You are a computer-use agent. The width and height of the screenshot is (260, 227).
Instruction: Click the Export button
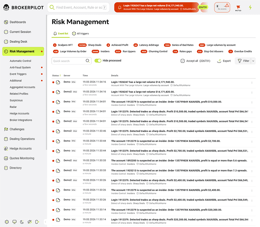tap(224, 61)
